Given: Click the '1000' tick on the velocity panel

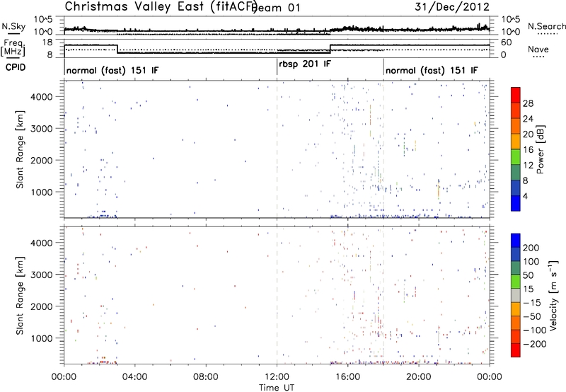Looking at the screenshot, I should click(x=42, y=338).
